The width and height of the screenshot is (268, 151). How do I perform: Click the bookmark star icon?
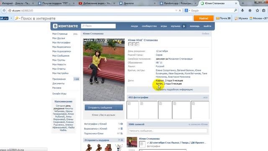pyautogui.click(x=257, y=10)
